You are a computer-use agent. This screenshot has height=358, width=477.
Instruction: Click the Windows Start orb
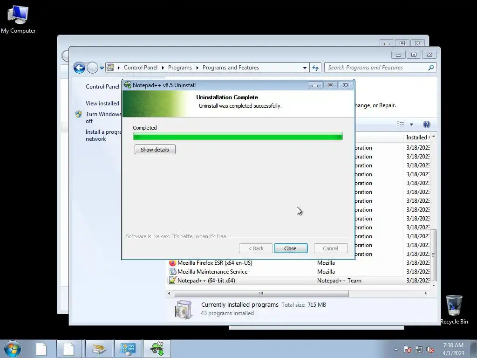pyautogui.click(x=13, y=349)
